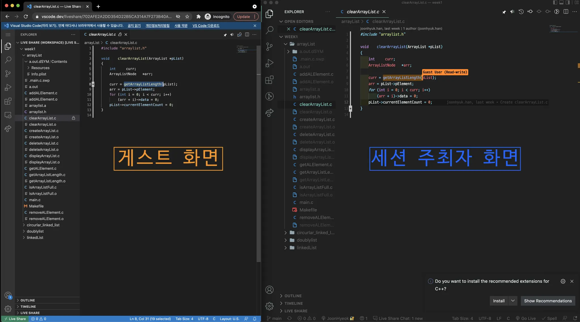Select clearArrayList.c tab in host editor
This screenshot has width=580, height=322.
(x=362, y=12)
